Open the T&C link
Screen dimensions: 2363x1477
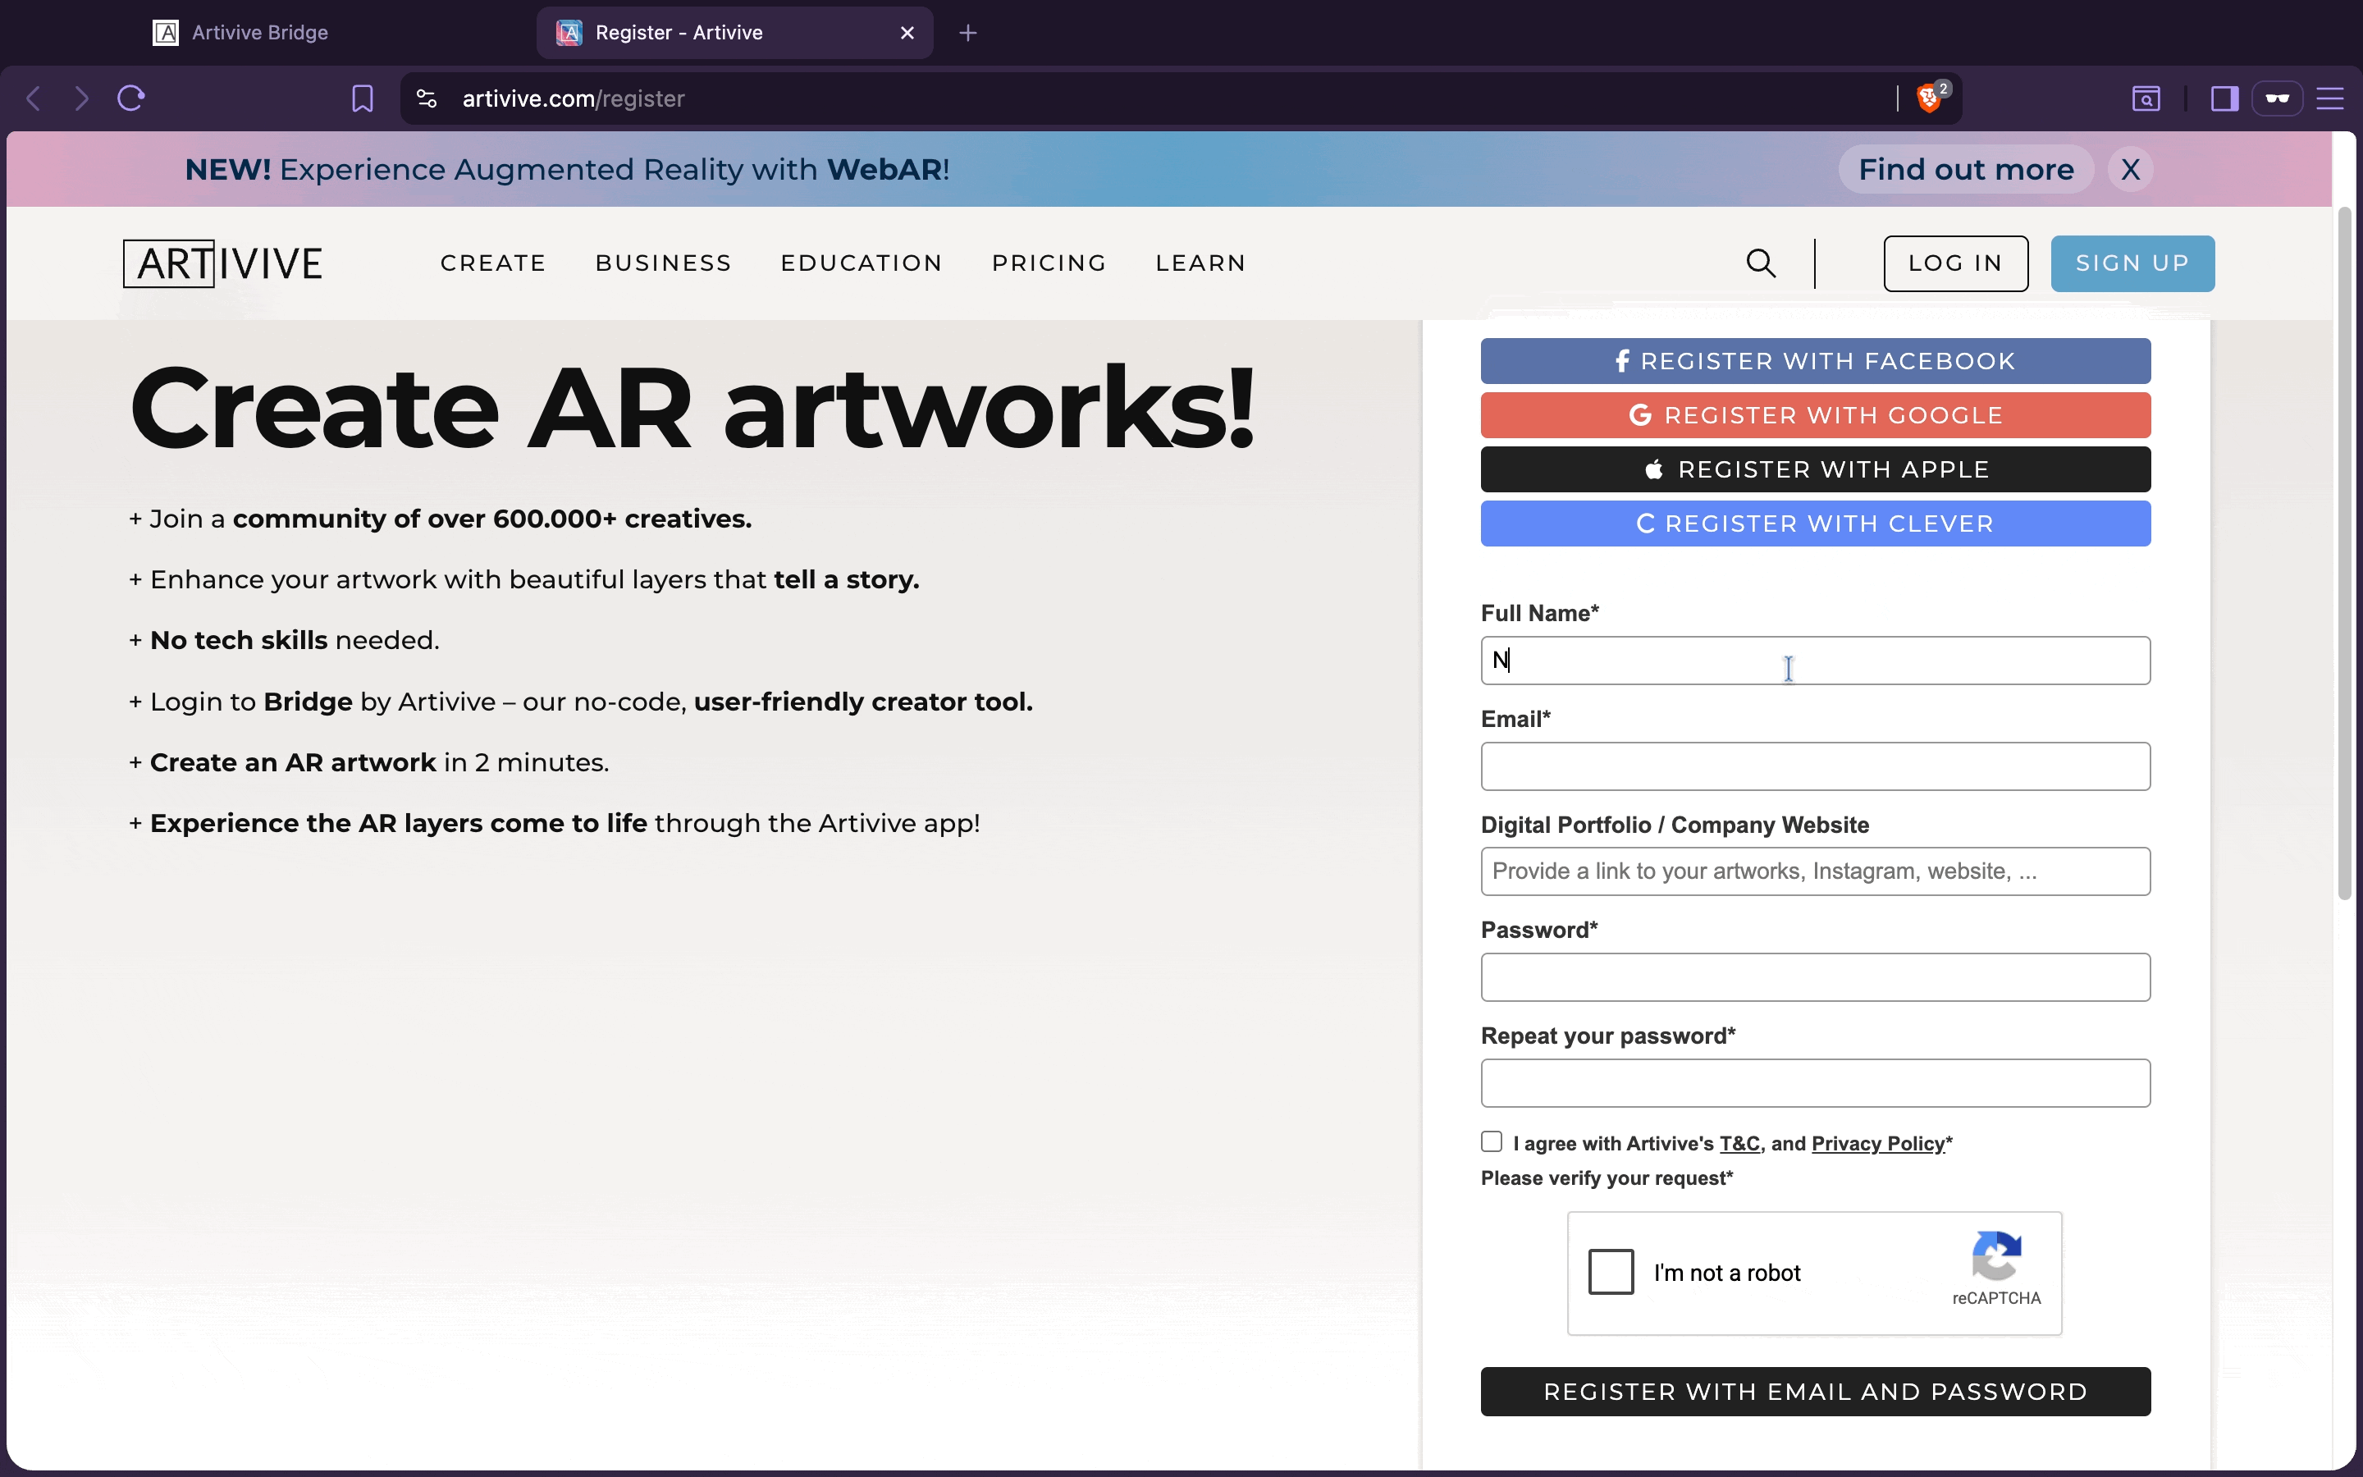(x=1739, y=1144)
